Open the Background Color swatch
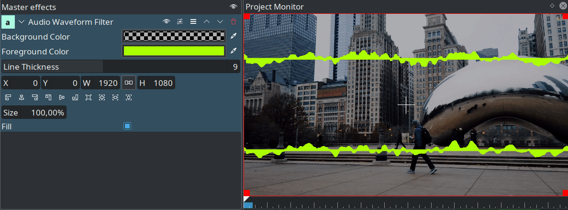Screen dimensions: 568x210 pyautogui.click(x=174, y=36)
